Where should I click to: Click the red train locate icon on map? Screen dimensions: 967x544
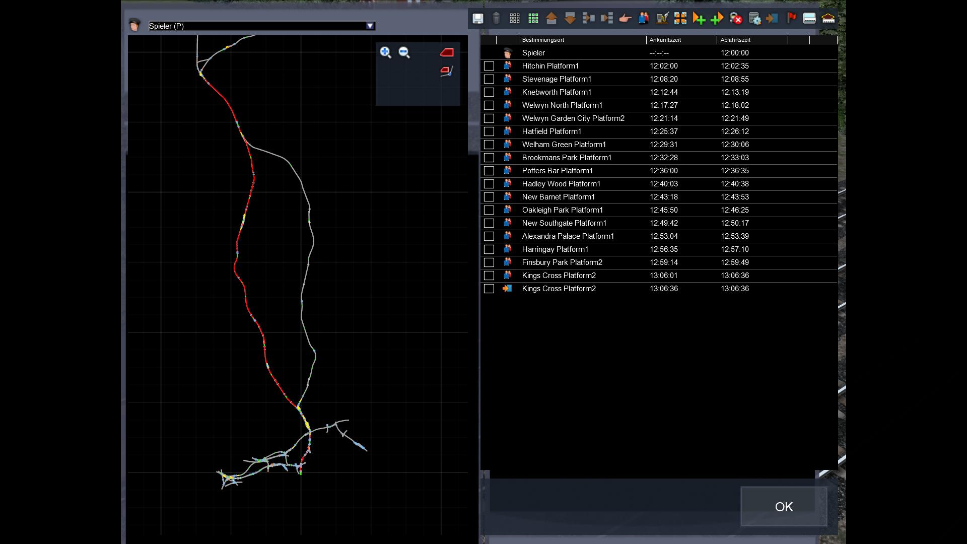(447, 52)
